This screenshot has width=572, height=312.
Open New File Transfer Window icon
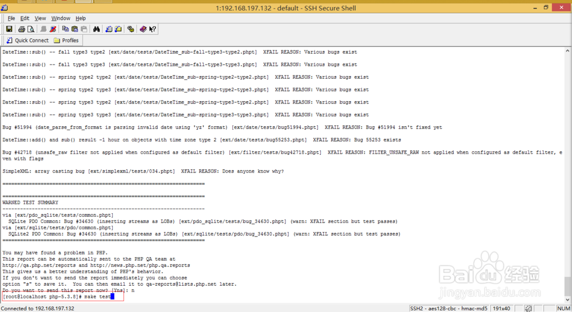coord(118,29)
